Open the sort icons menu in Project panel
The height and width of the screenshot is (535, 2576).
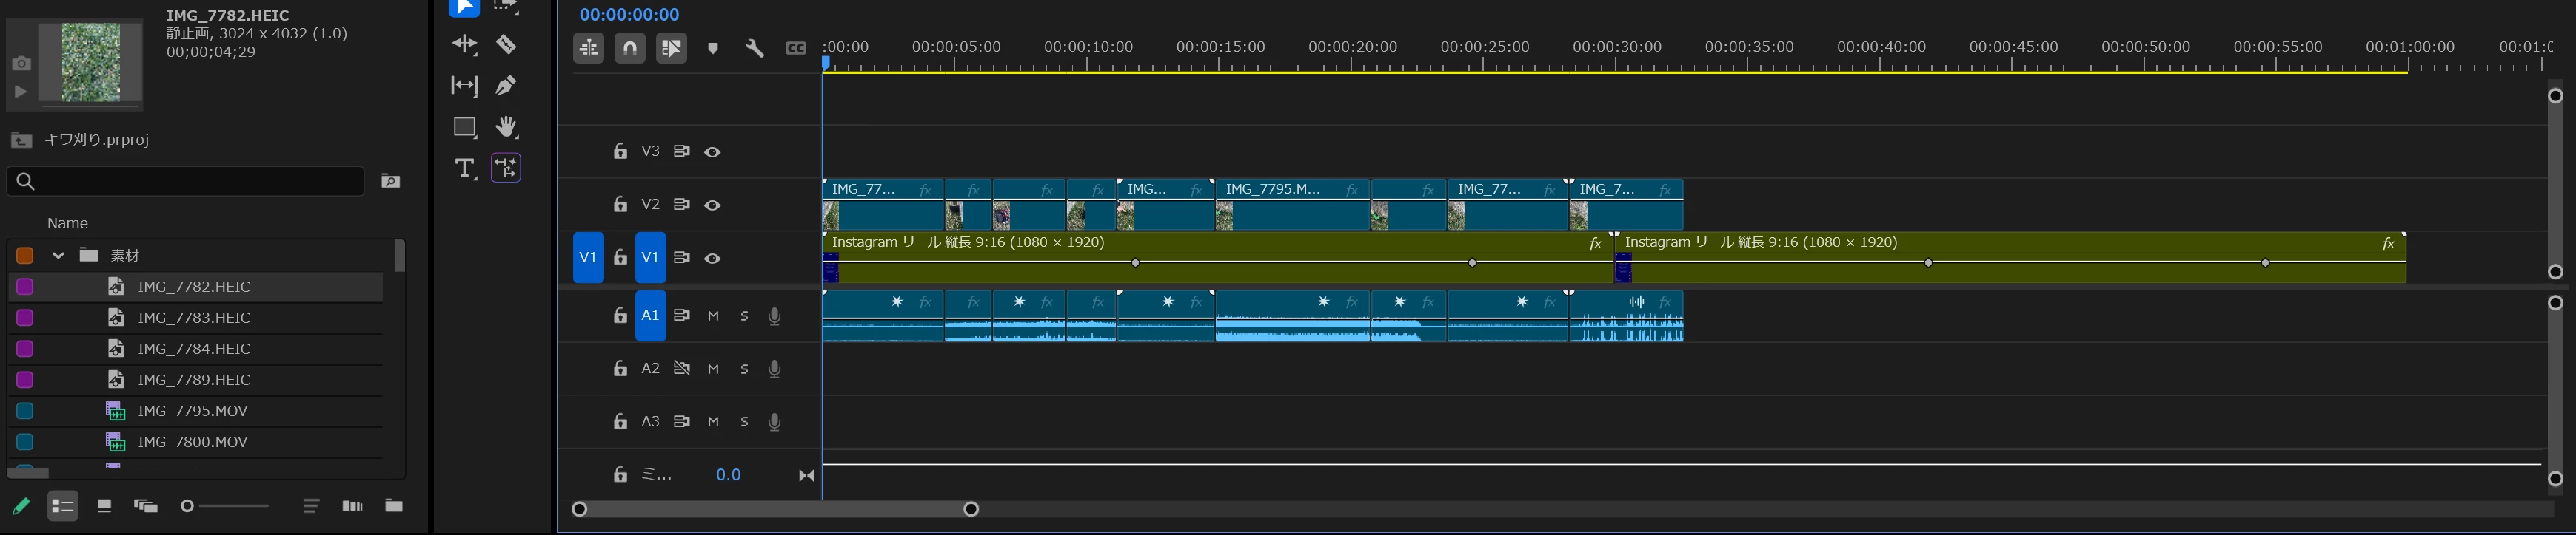tap(311, 506)
